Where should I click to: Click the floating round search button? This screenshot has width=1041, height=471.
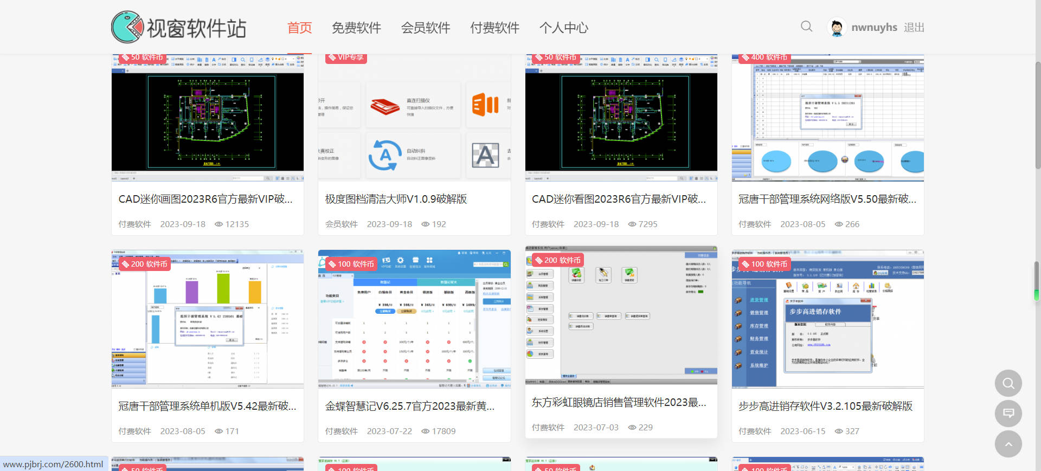click(x=1008, y=384)
